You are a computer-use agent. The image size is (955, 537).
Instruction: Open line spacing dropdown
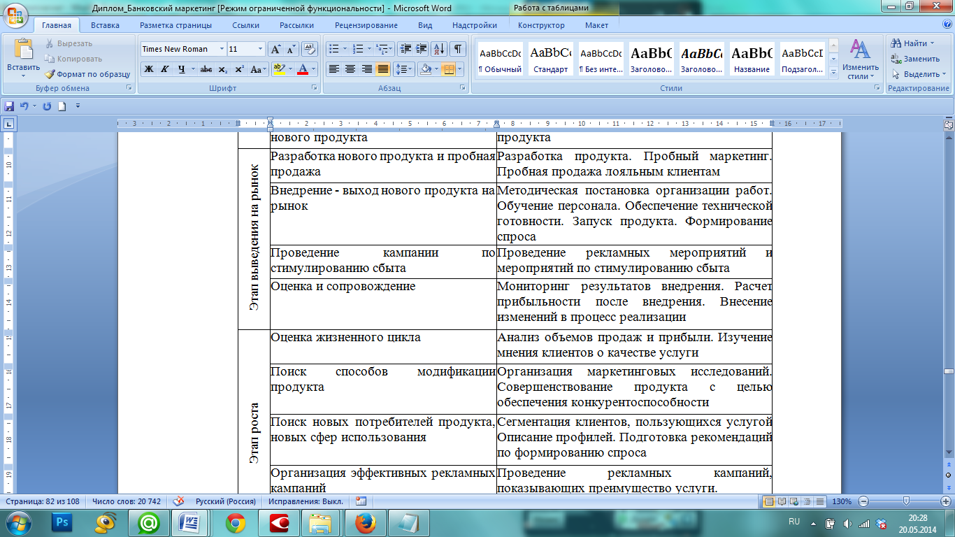click(x=404, y=69)
